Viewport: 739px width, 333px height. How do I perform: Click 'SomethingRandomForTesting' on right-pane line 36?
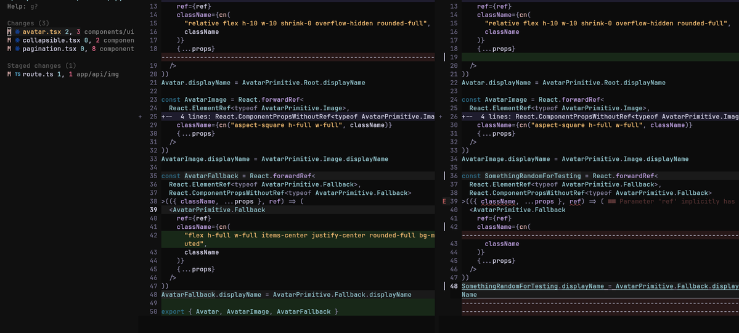coord(533,176)
